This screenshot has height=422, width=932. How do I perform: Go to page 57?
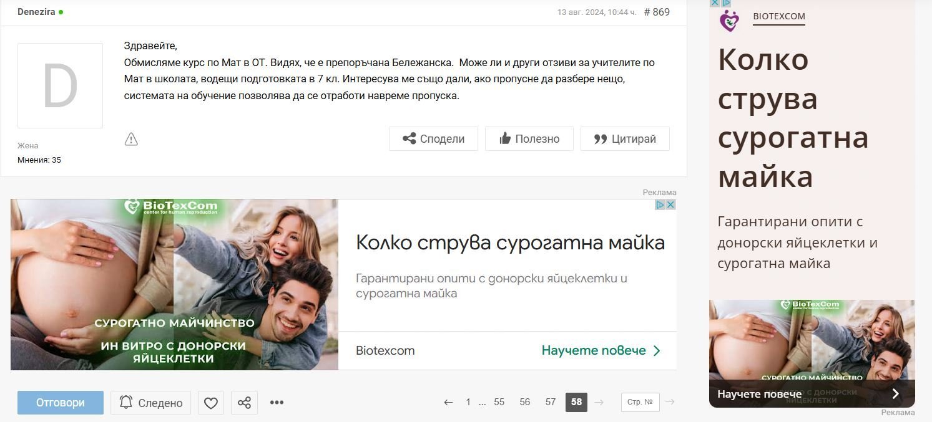point(550,403)
